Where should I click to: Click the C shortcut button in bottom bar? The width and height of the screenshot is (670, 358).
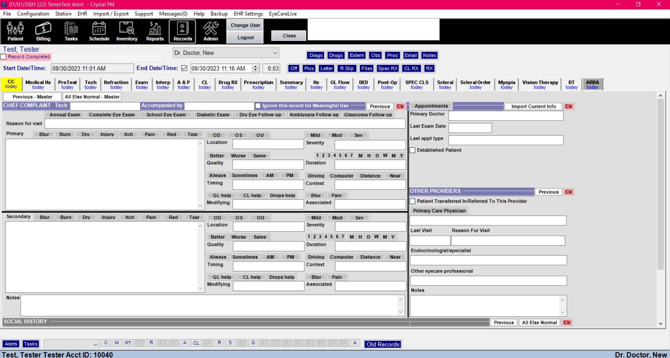[106, 343]
